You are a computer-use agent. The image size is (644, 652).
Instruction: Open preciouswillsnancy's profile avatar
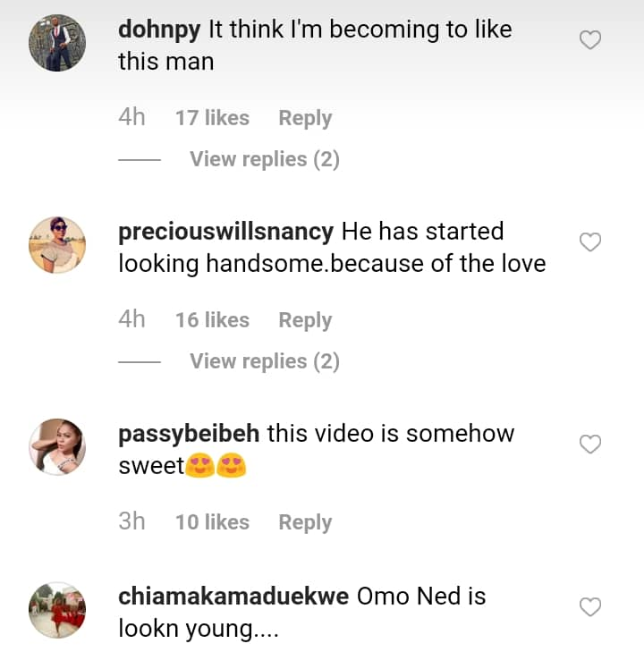tap(57, 245)
